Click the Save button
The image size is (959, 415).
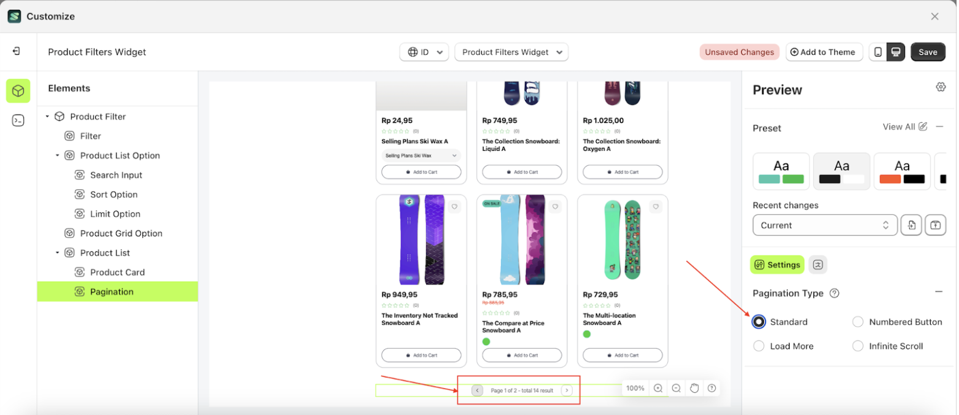[x=928, y=52]
